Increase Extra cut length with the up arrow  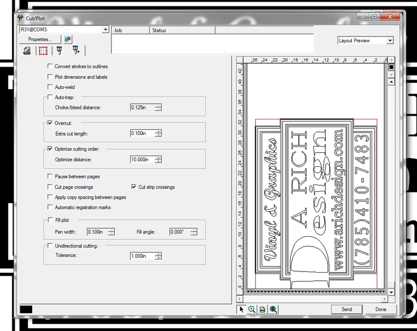tap(158, 131)
